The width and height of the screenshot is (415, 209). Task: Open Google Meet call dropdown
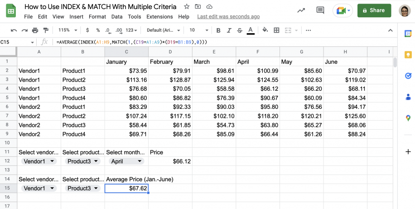(x=343, y=10)
